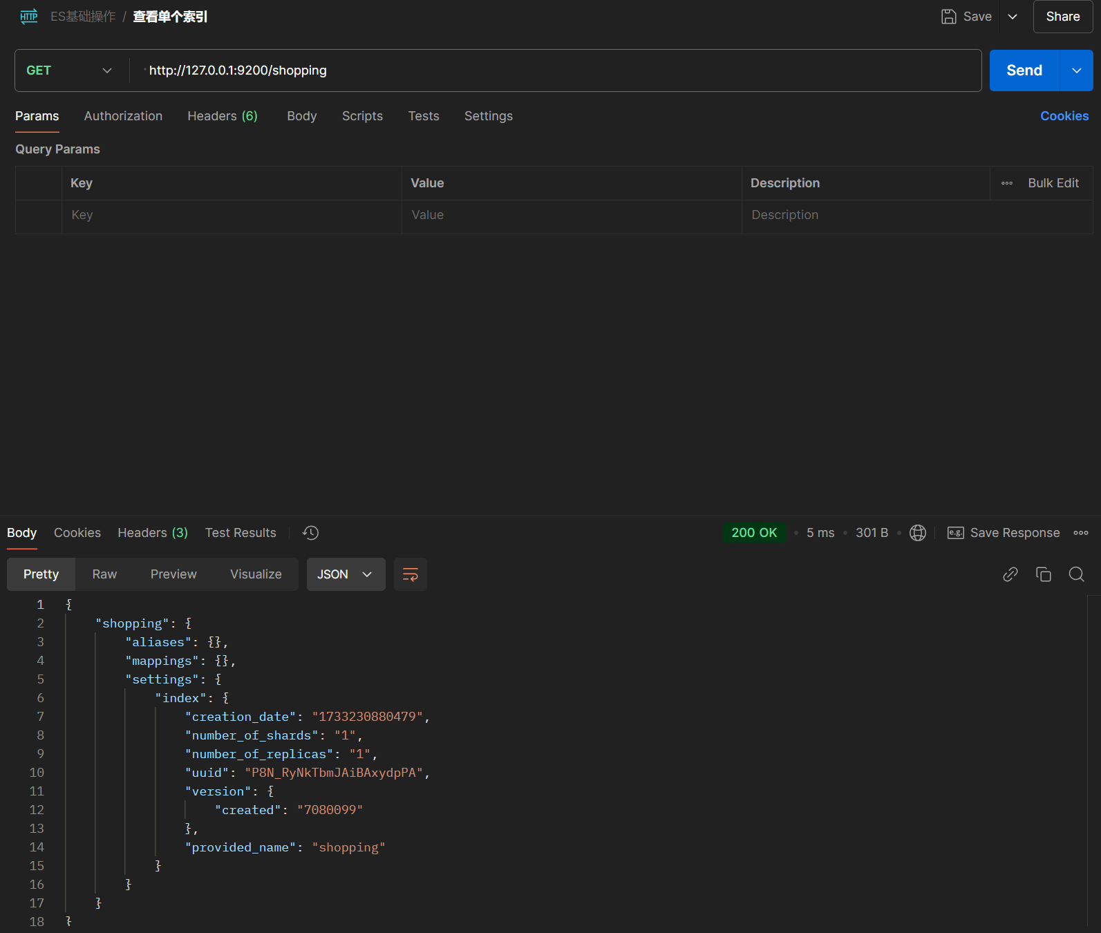Open the request Headers (6) tab
Viewport: 1101px width, 933px height.
(x=223, y=116)
